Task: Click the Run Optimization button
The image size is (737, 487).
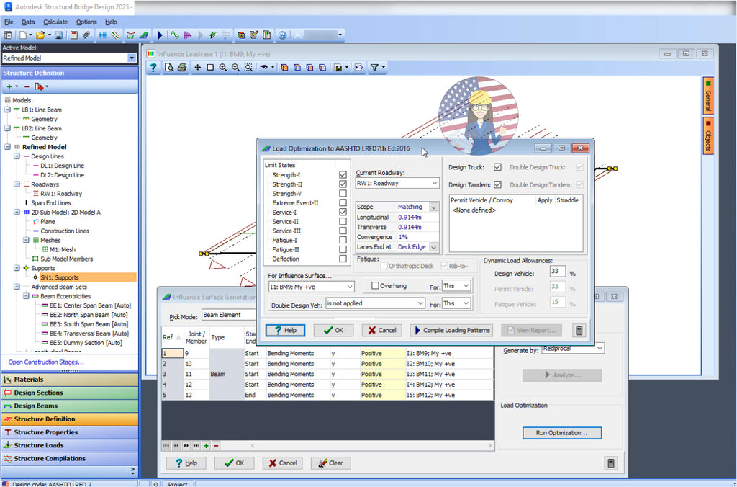Action: point(562,432)
